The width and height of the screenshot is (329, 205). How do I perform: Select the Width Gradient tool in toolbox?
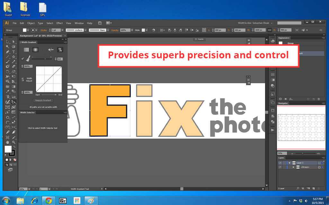13,102
